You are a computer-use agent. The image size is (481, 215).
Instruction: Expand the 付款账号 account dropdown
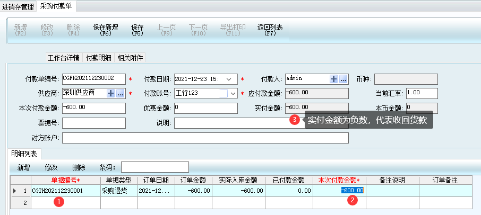pyautogui.click(x=232, y=94)
